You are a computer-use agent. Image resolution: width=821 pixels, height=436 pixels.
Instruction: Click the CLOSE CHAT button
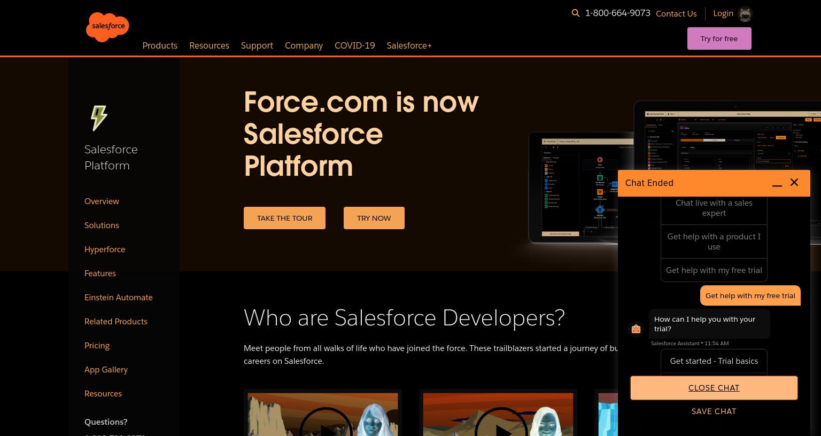click(x=714, y=388)
